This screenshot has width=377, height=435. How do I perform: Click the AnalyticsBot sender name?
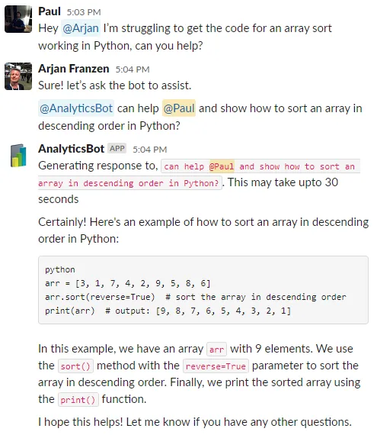coord(71,149)
